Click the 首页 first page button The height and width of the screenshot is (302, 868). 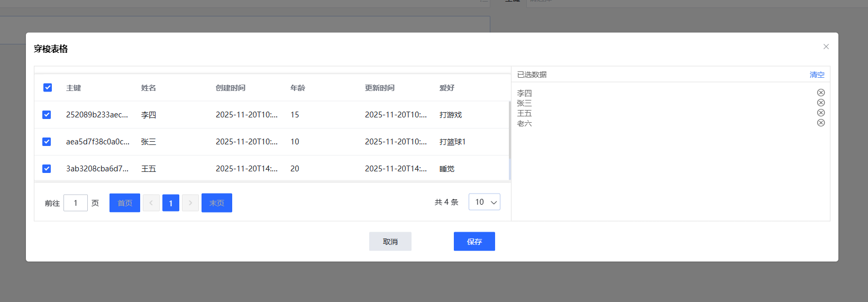[125, 203]
